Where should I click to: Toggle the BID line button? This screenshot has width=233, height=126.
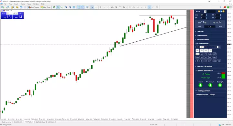click(x=197, y=54)
